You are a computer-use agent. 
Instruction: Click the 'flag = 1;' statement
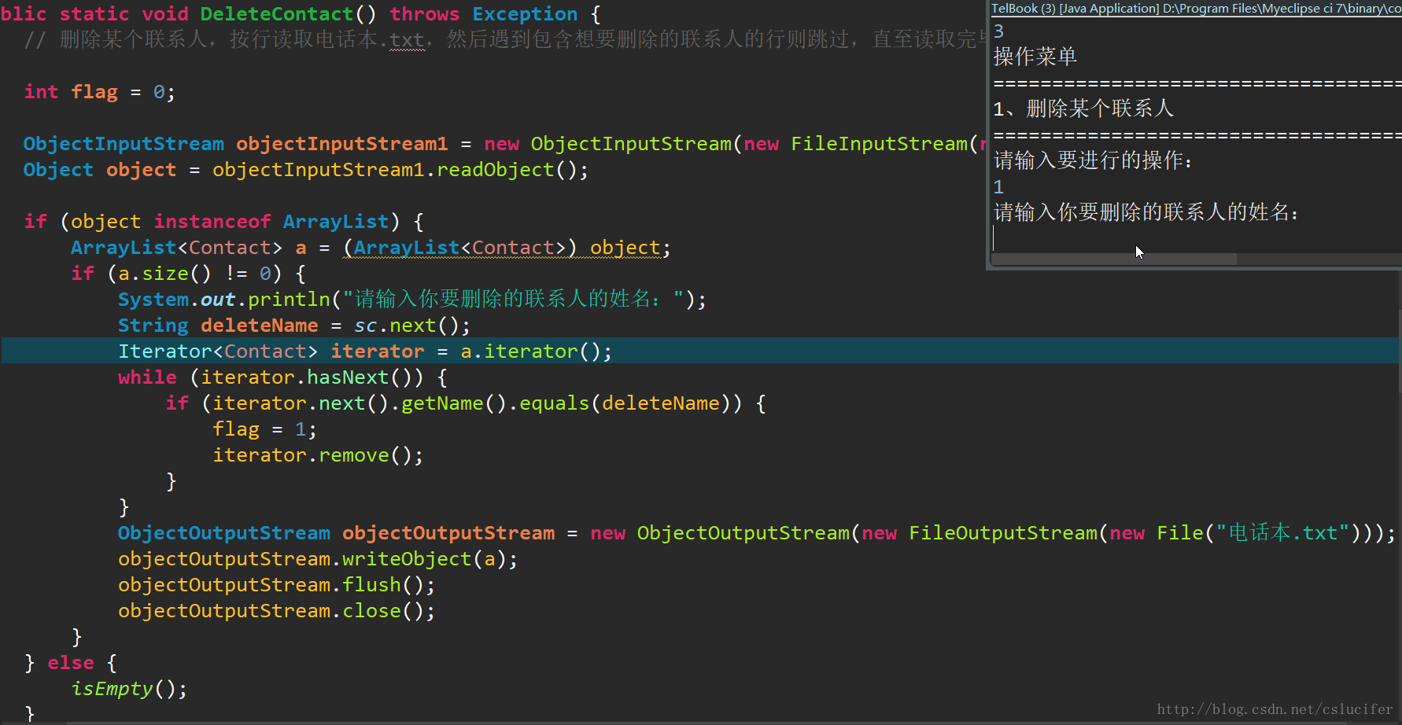coord(264,429)
